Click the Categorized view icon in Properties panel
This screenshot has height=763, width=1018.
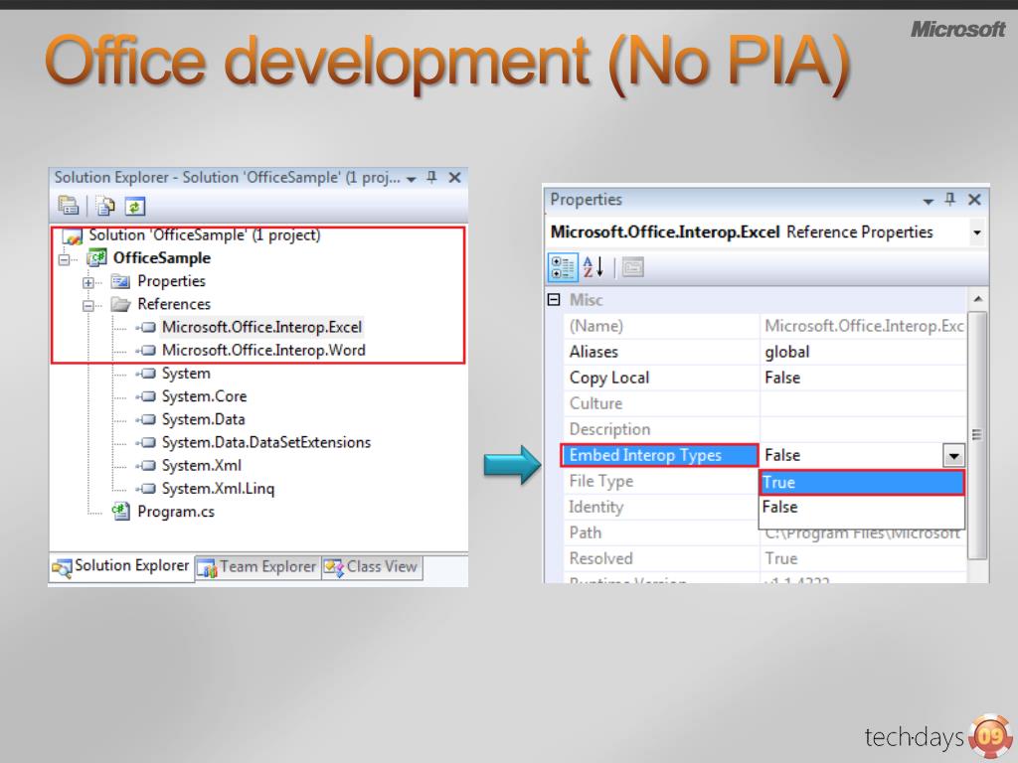563,267
